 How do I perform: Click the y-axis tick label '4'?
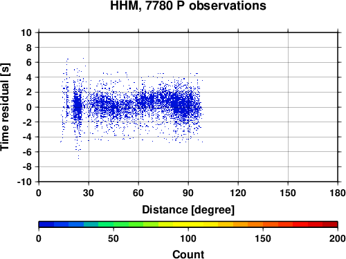[29, 77]
